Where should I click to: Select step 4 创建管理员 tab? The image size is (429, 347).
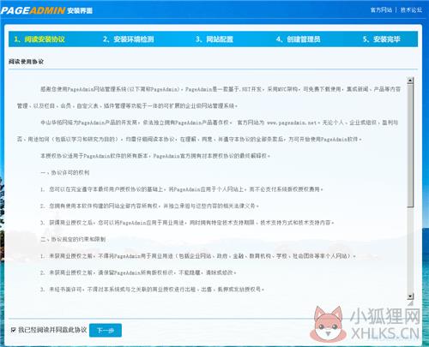298,39
